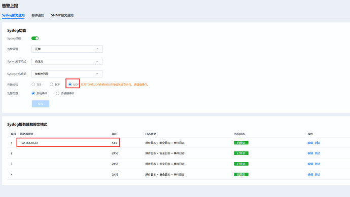
Task: Click the 测试 link in row 4
Action: point(318,175)
